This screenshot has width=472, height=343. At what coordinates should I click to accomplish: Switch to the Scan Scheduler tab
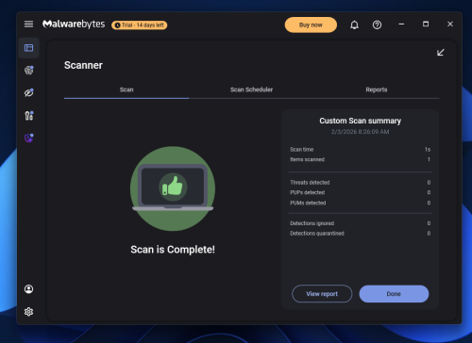251,90
